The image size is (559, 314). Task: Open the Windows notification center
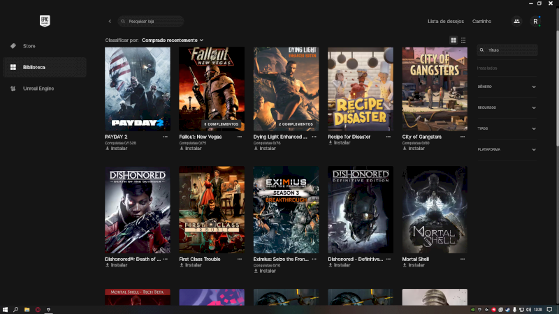pyautogui.click(x=550, y=310)
